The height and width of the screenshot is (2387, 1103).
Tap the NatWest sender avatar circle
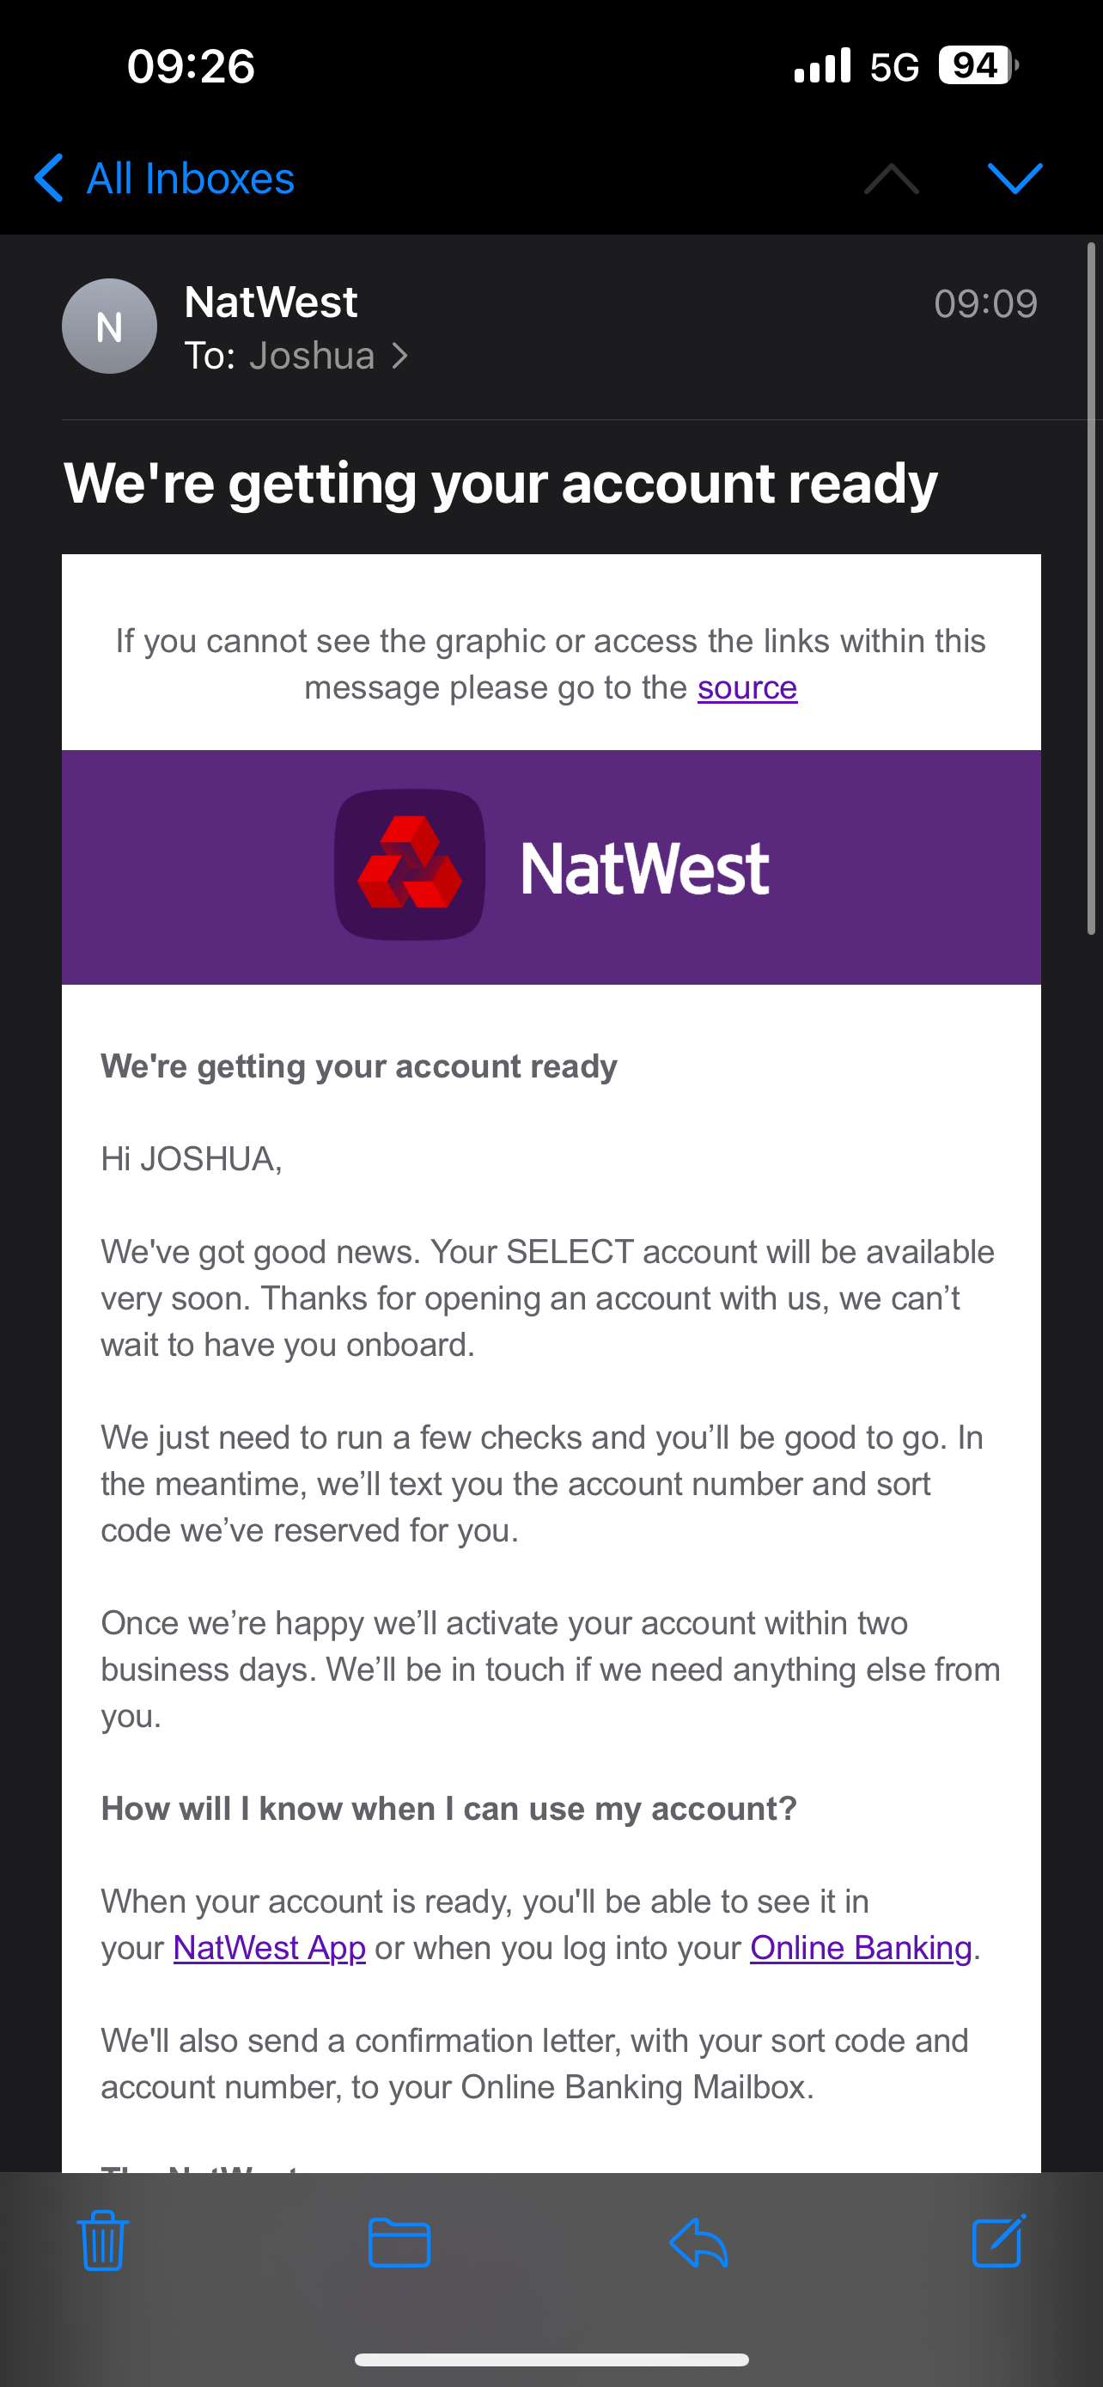(x=109, y=327)
